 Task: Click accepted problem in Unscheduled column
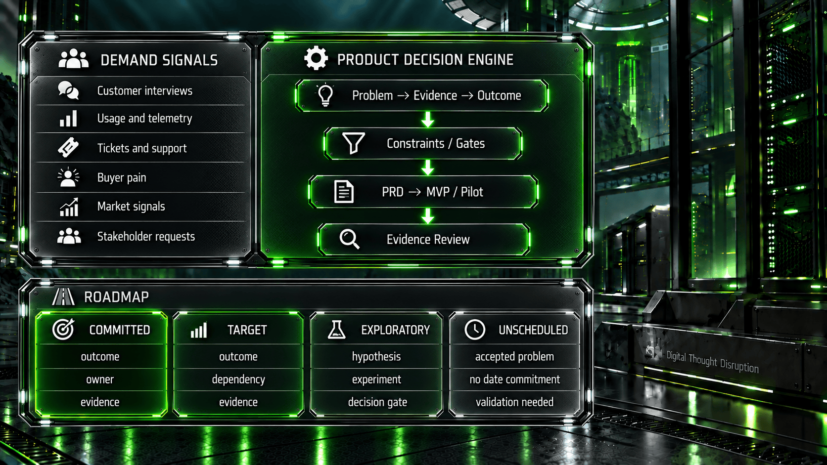click(x=514, y=357)
